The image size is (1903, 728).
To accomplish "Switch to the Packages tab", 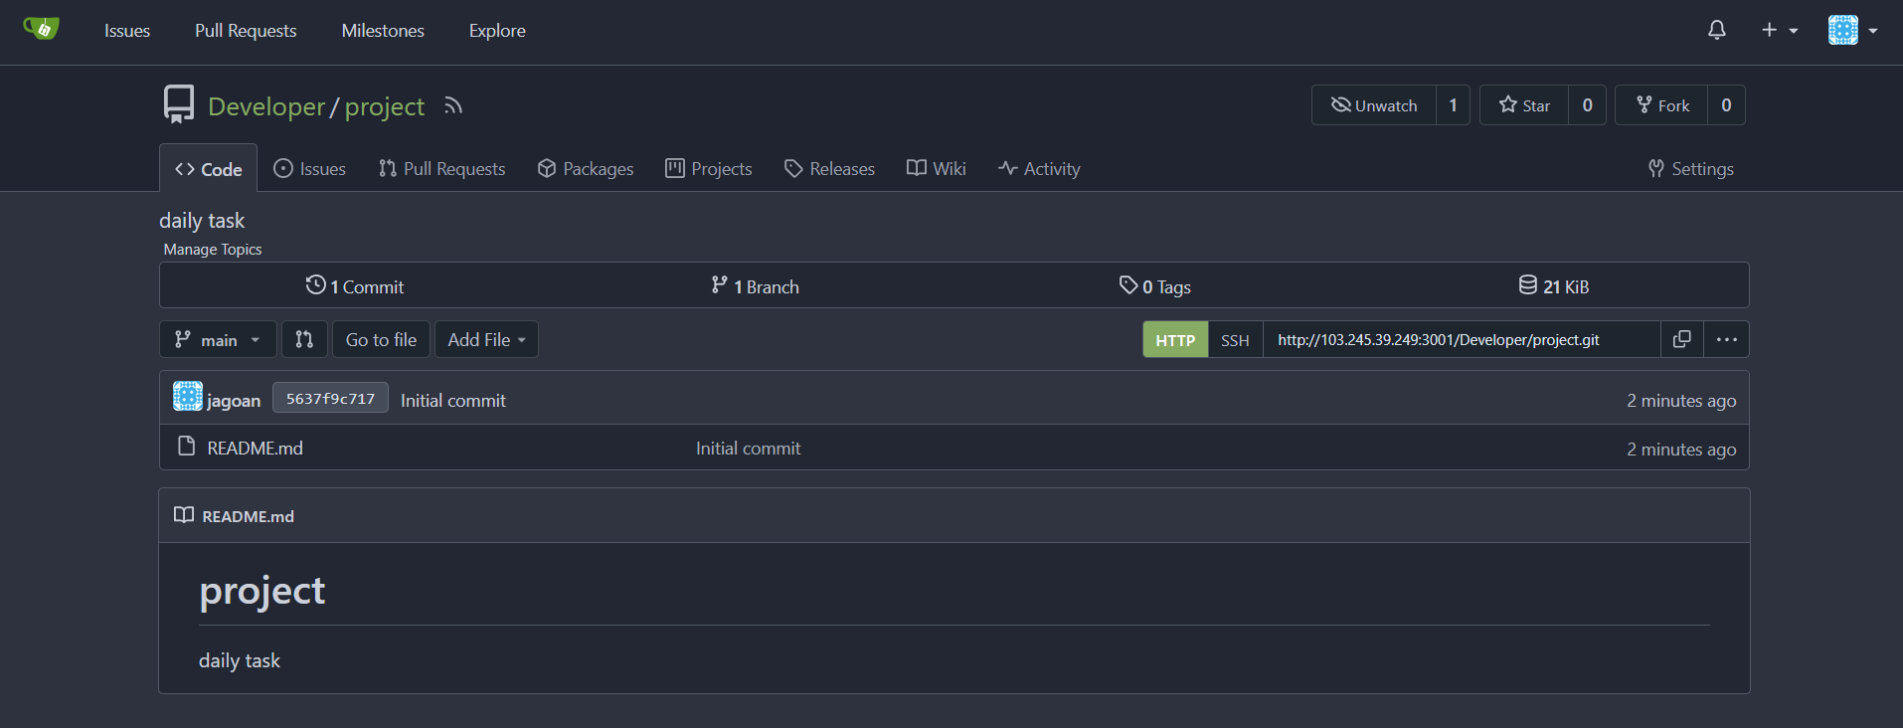I will (586, 169).
